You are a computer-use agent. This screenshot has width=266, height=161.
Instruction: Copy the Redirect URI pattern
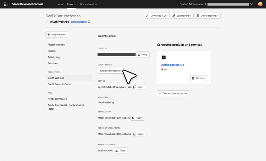click(138, 134)
